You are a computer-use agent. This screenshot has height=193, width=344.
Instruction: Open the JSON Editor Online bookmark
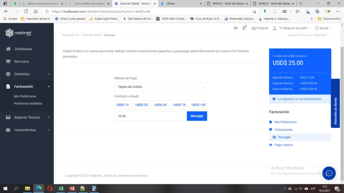[171, 19]
